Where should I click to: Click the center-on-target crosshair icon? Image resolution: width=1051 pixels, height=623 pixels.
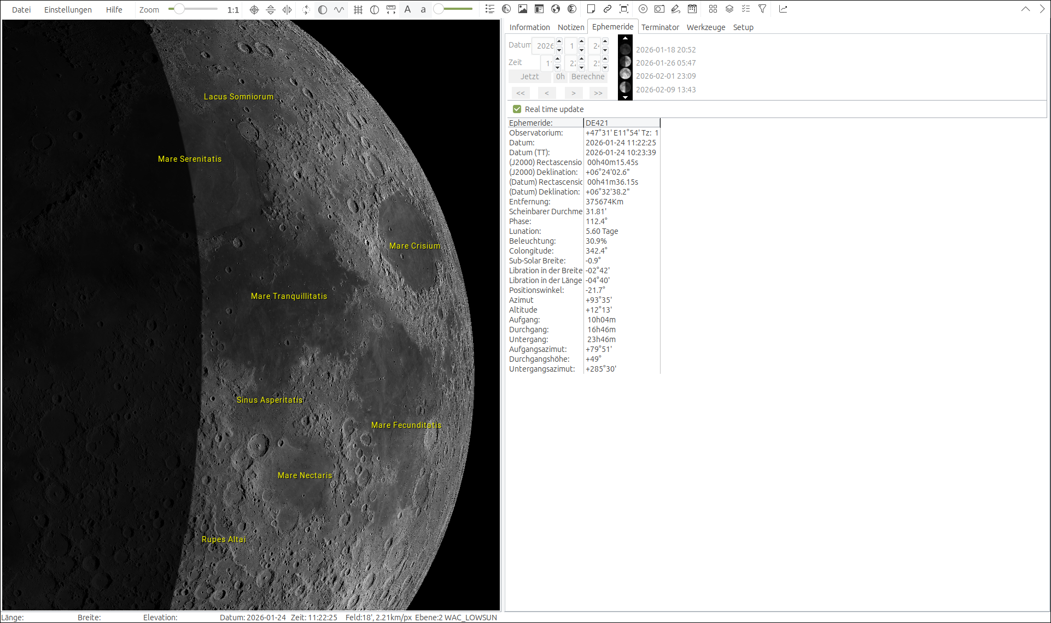point(254,9)
